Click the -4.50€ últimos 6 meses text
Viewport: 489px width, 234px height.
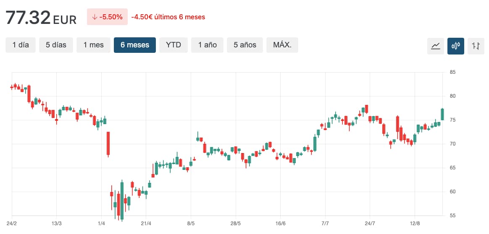coord(168,17)
